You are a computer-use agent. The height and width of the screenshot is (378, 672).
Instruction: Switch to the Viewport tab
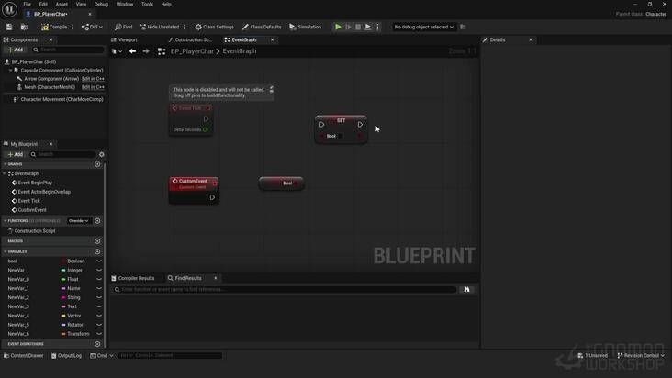click(x=124, y=39)
